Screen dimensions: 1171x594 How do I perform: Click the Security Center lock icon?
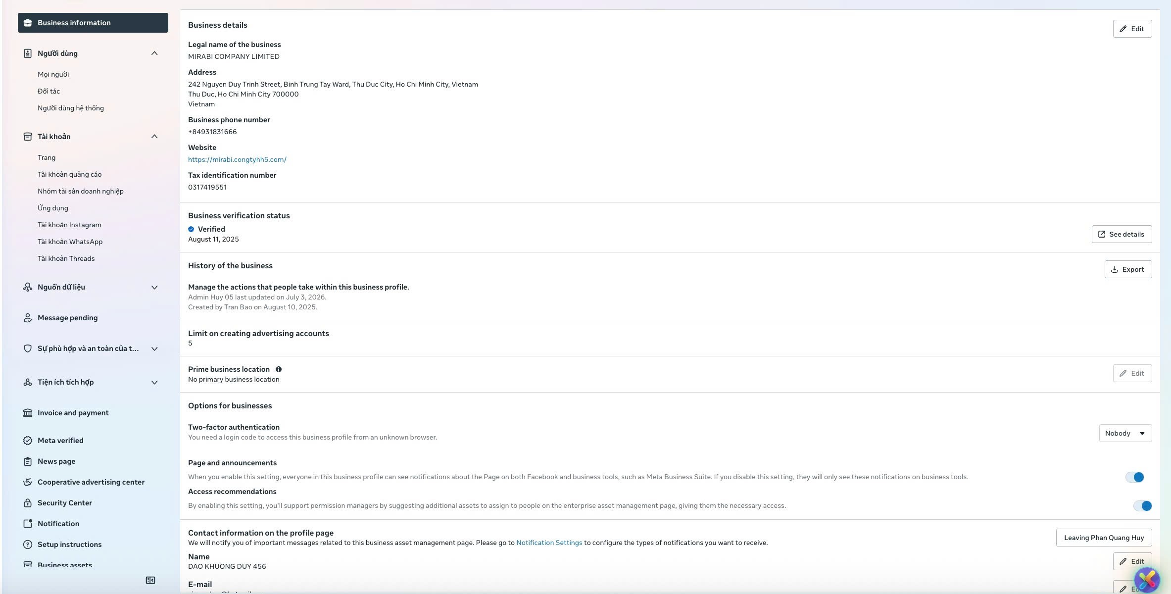28,503
